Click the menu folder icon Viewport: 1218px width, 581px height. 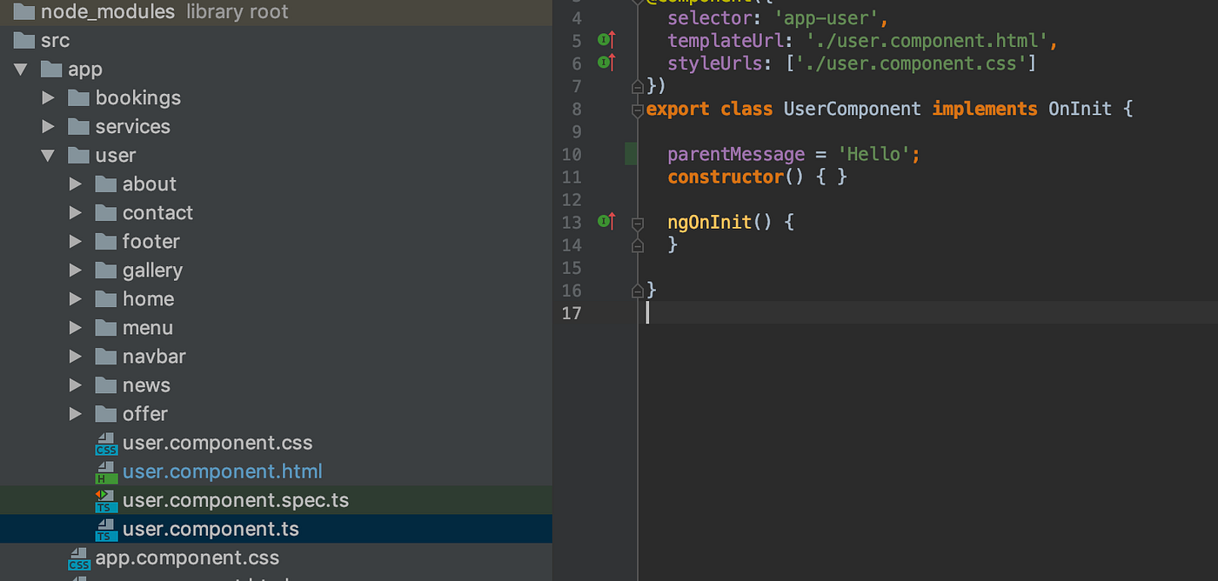(106, 328)
